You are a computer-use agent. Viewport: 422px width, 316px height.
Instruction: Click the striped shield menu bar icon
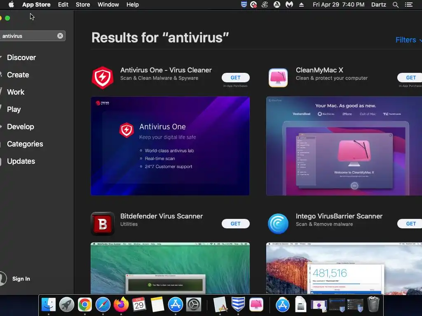(x=244, y=5)
